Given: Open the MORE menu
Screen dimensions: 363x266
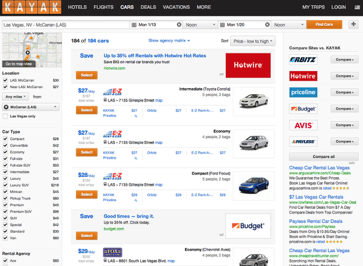Looking at the screenshot, I should pyautogui.click(x=204, y=7).
